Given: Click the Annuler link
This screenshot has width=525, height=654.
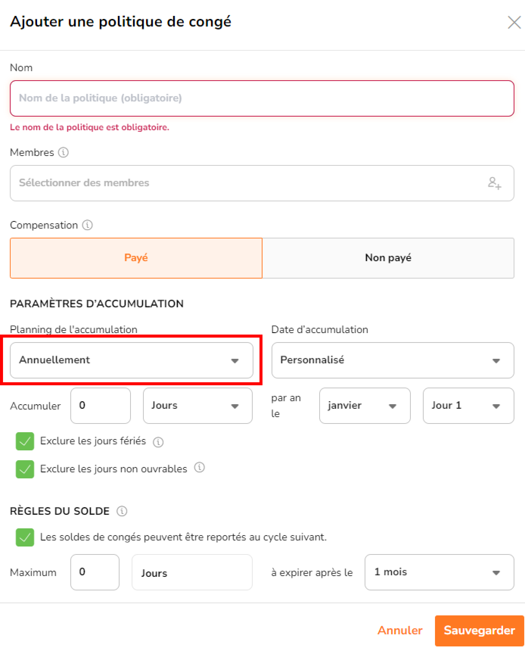Looking at the screenshot, I should tap(400, 631).
